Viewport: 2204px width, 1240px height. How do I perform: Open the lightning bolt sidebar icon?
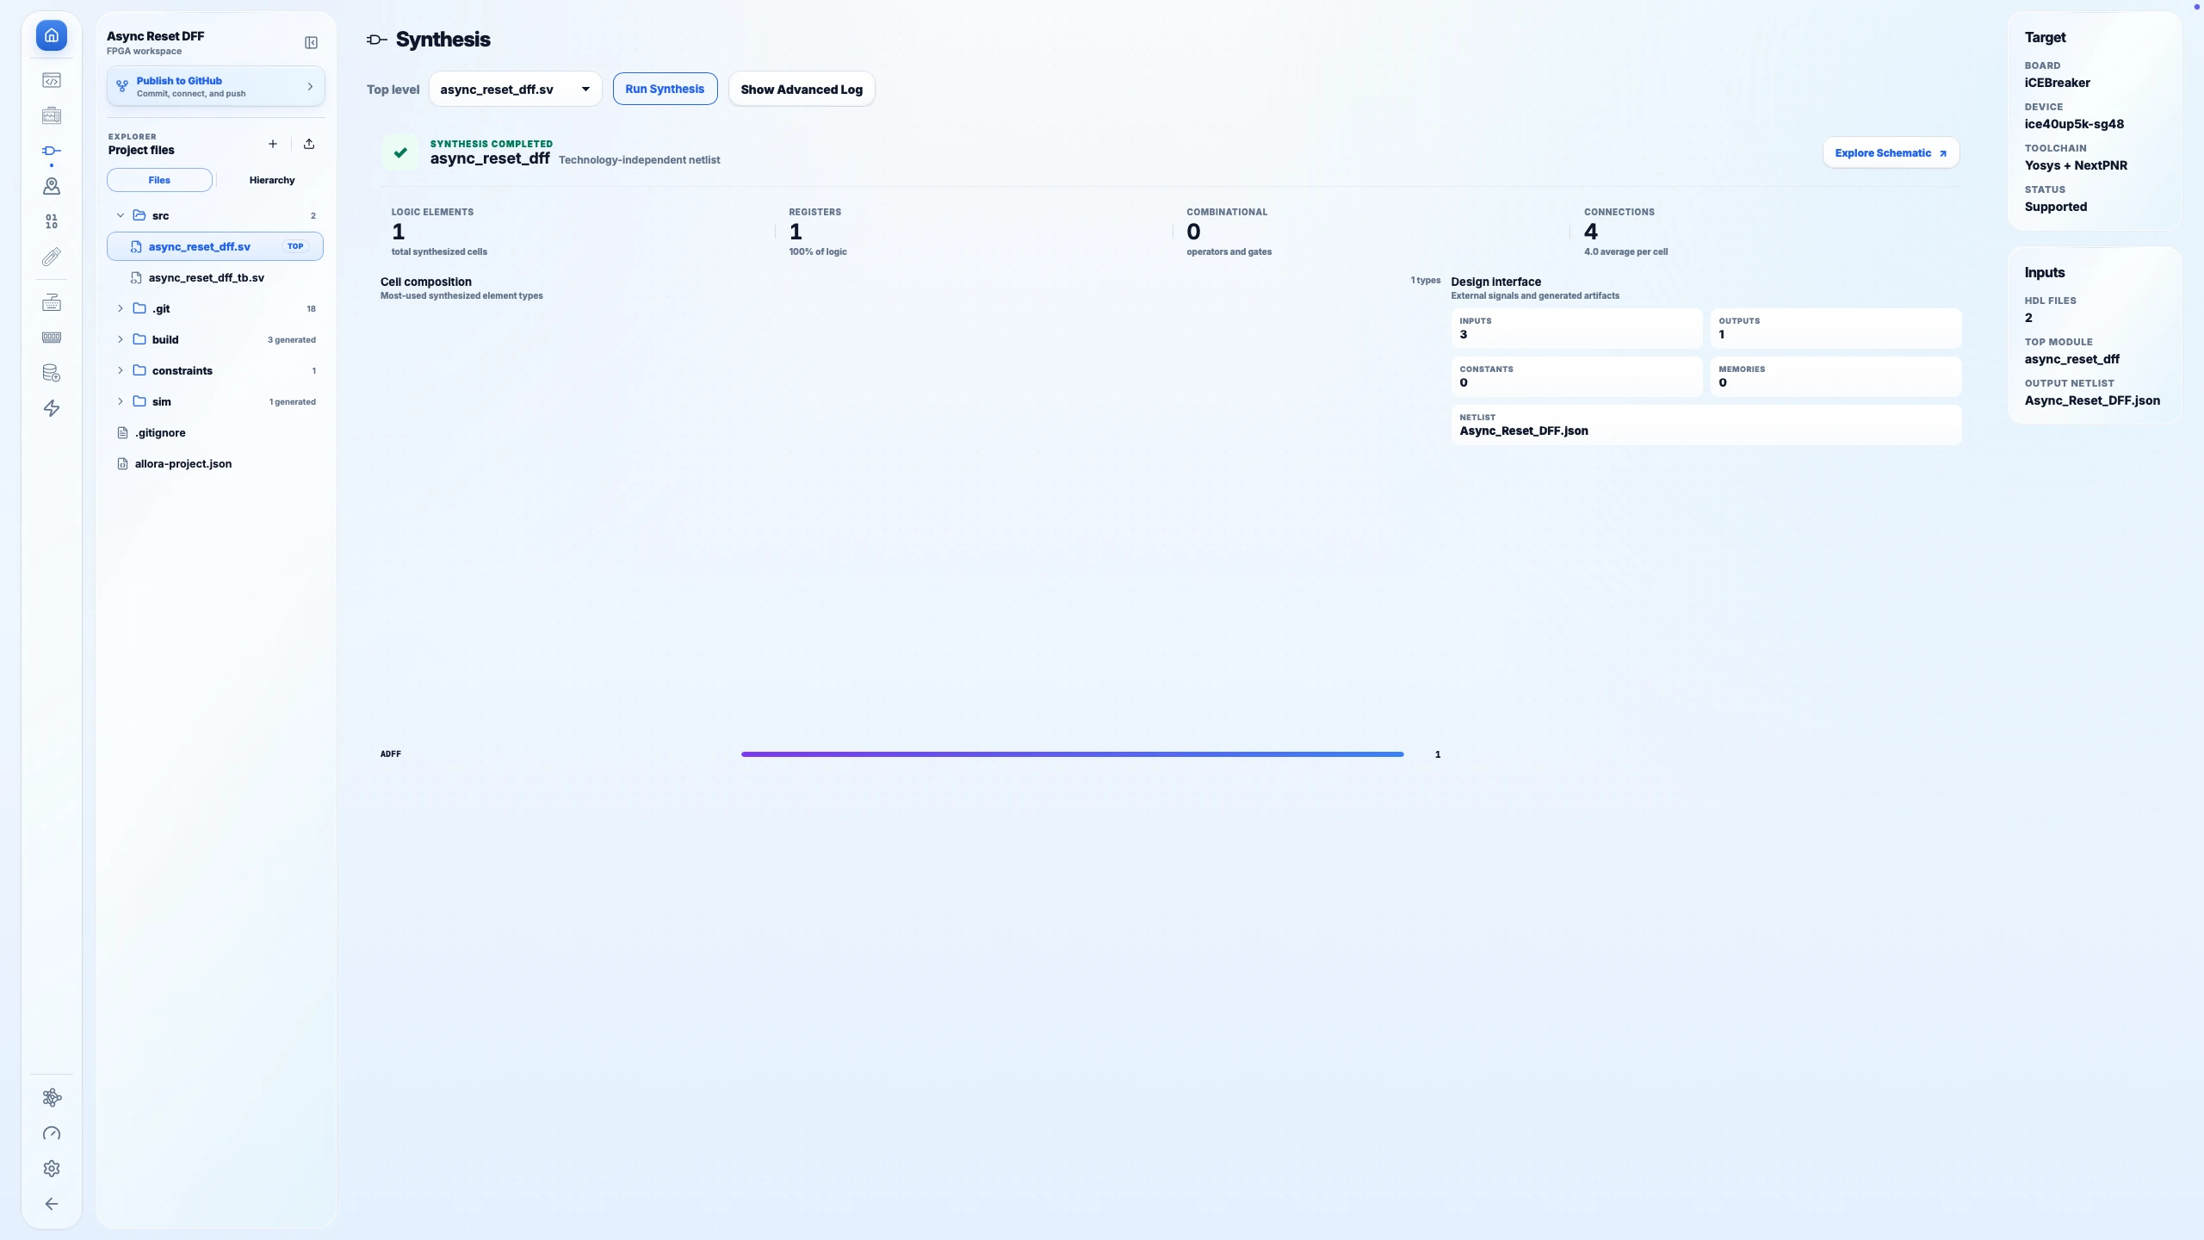(x=52, y=408)
